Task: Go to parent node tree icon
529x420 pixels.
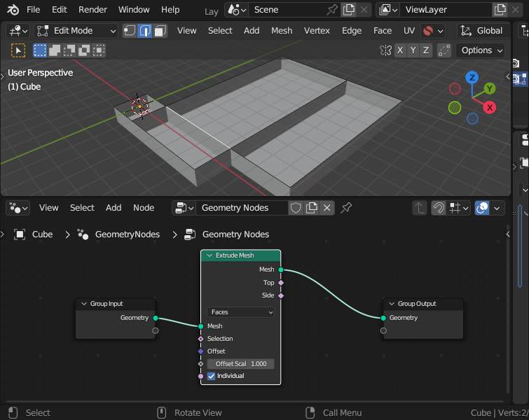Action: tap(420, 208)
